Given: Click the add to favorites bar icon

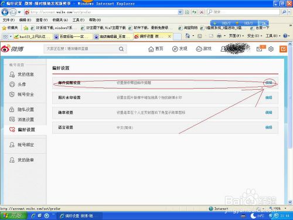Looking at the screenshot, I should pos(26,28).
